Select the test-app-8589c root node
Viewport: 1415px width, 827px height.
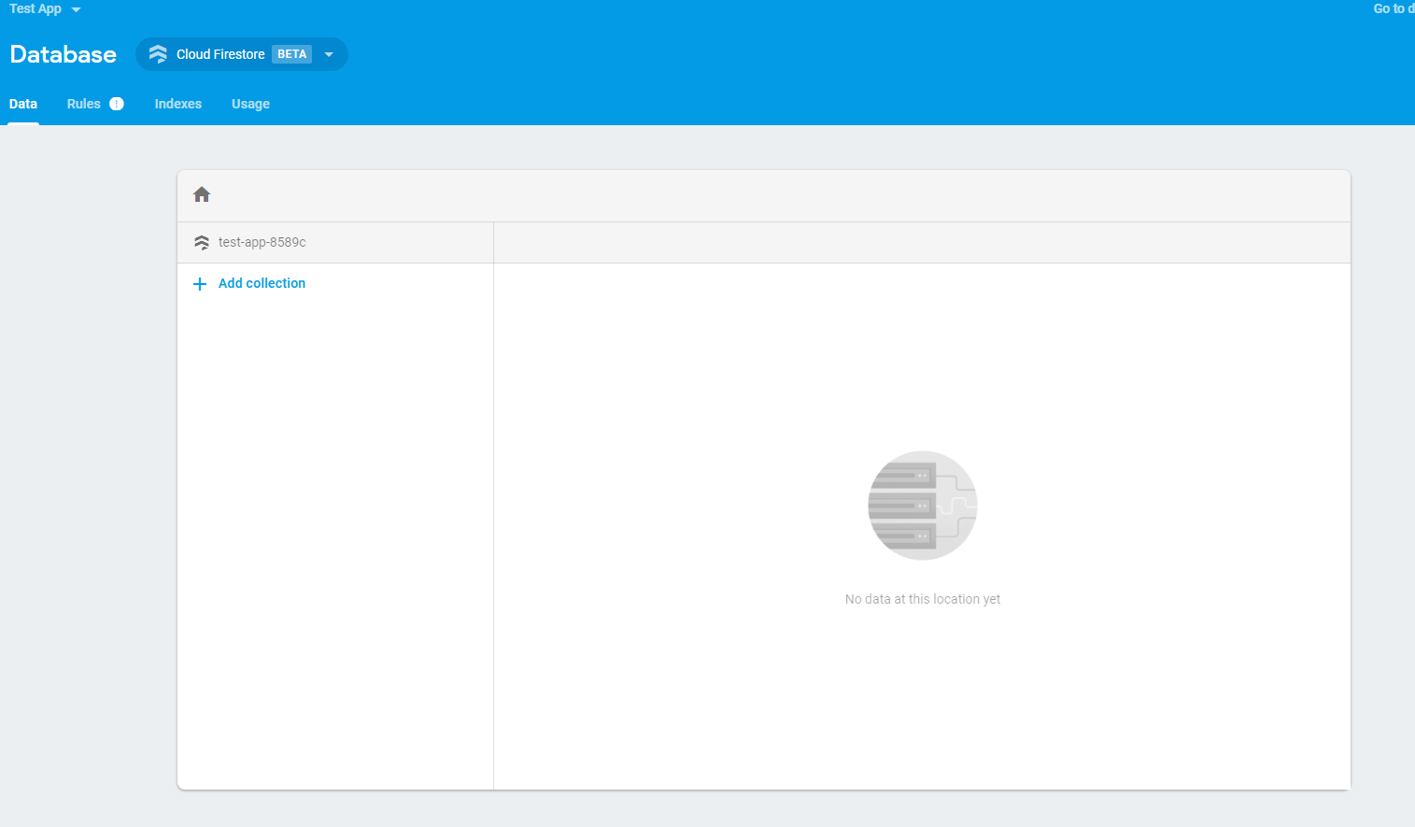point(261,242)
